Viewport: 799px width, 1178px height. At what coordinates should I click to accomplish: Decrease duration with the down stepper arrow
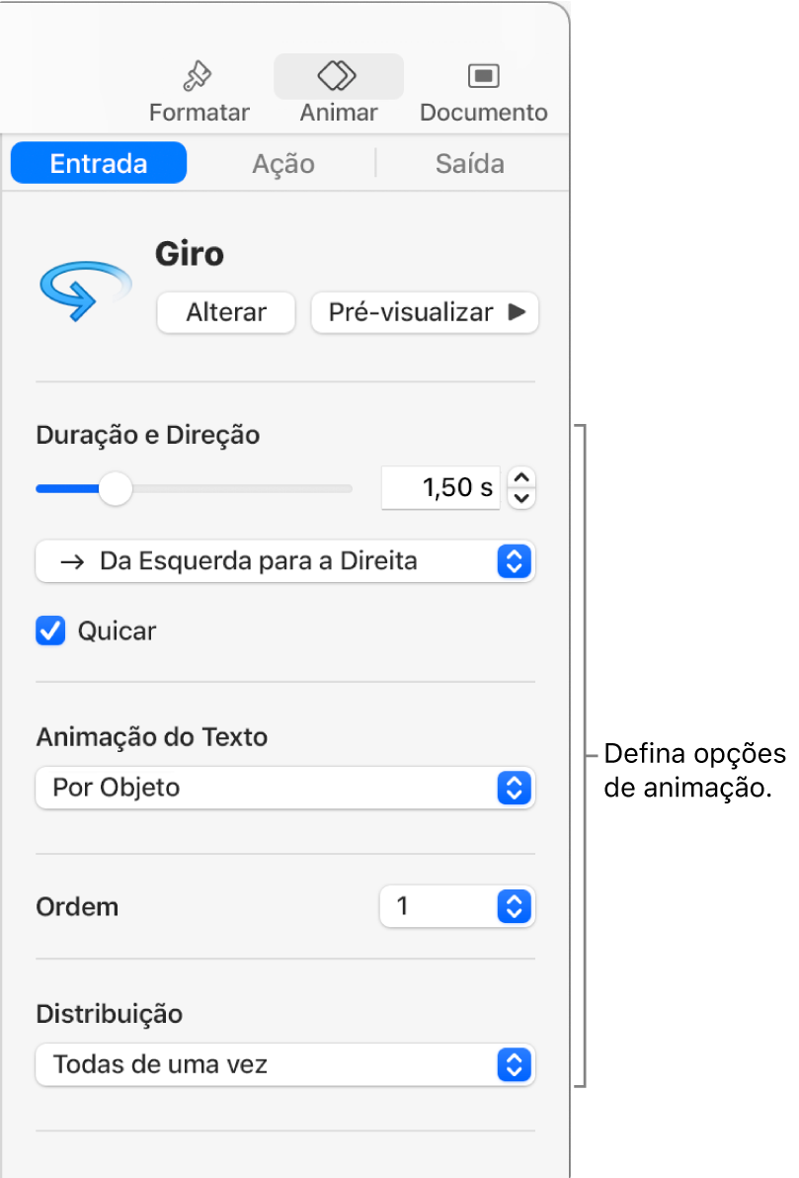521,499
